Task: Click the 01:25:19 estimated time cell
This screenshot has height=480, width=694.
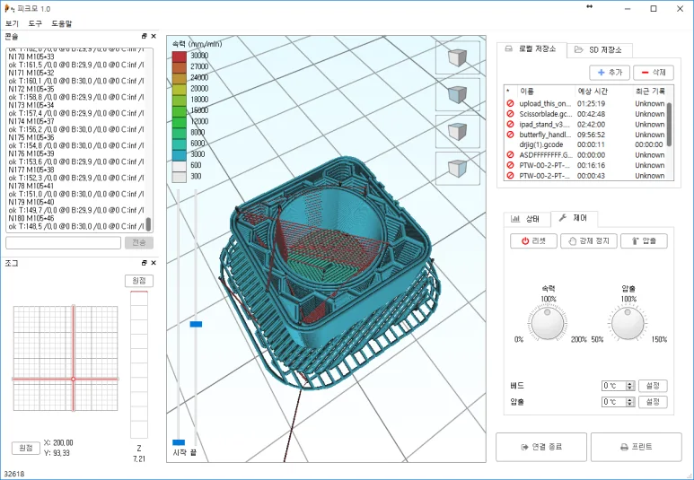Action: pyautogui.click(x=591, y=103)
